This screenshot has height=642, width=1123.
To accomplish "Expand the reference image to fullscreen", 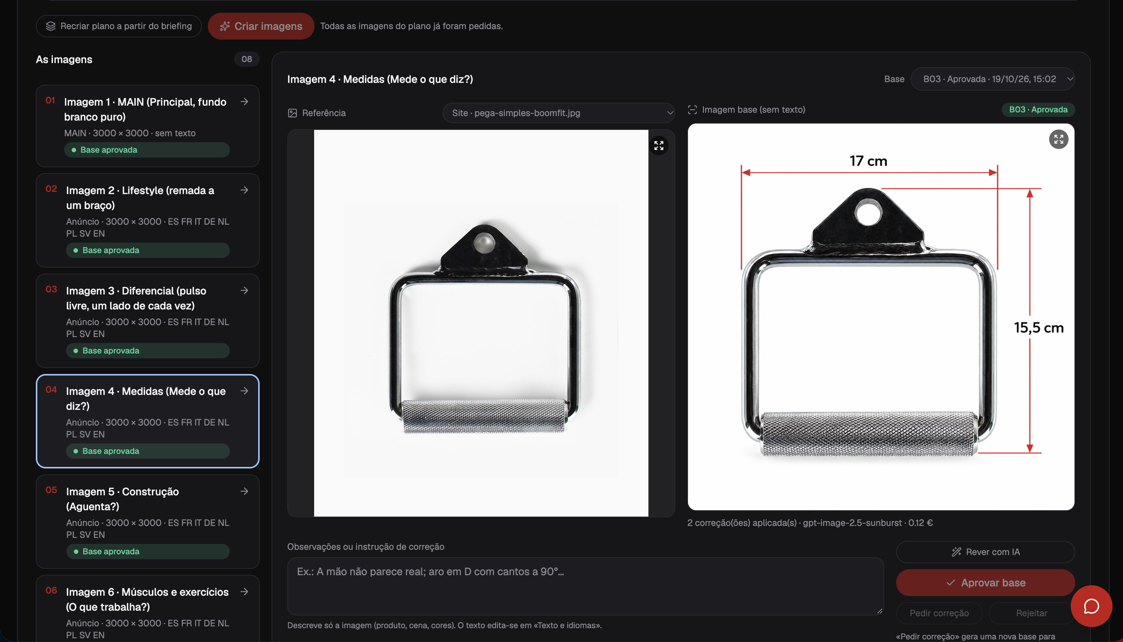I will click(x=659, y=146).
